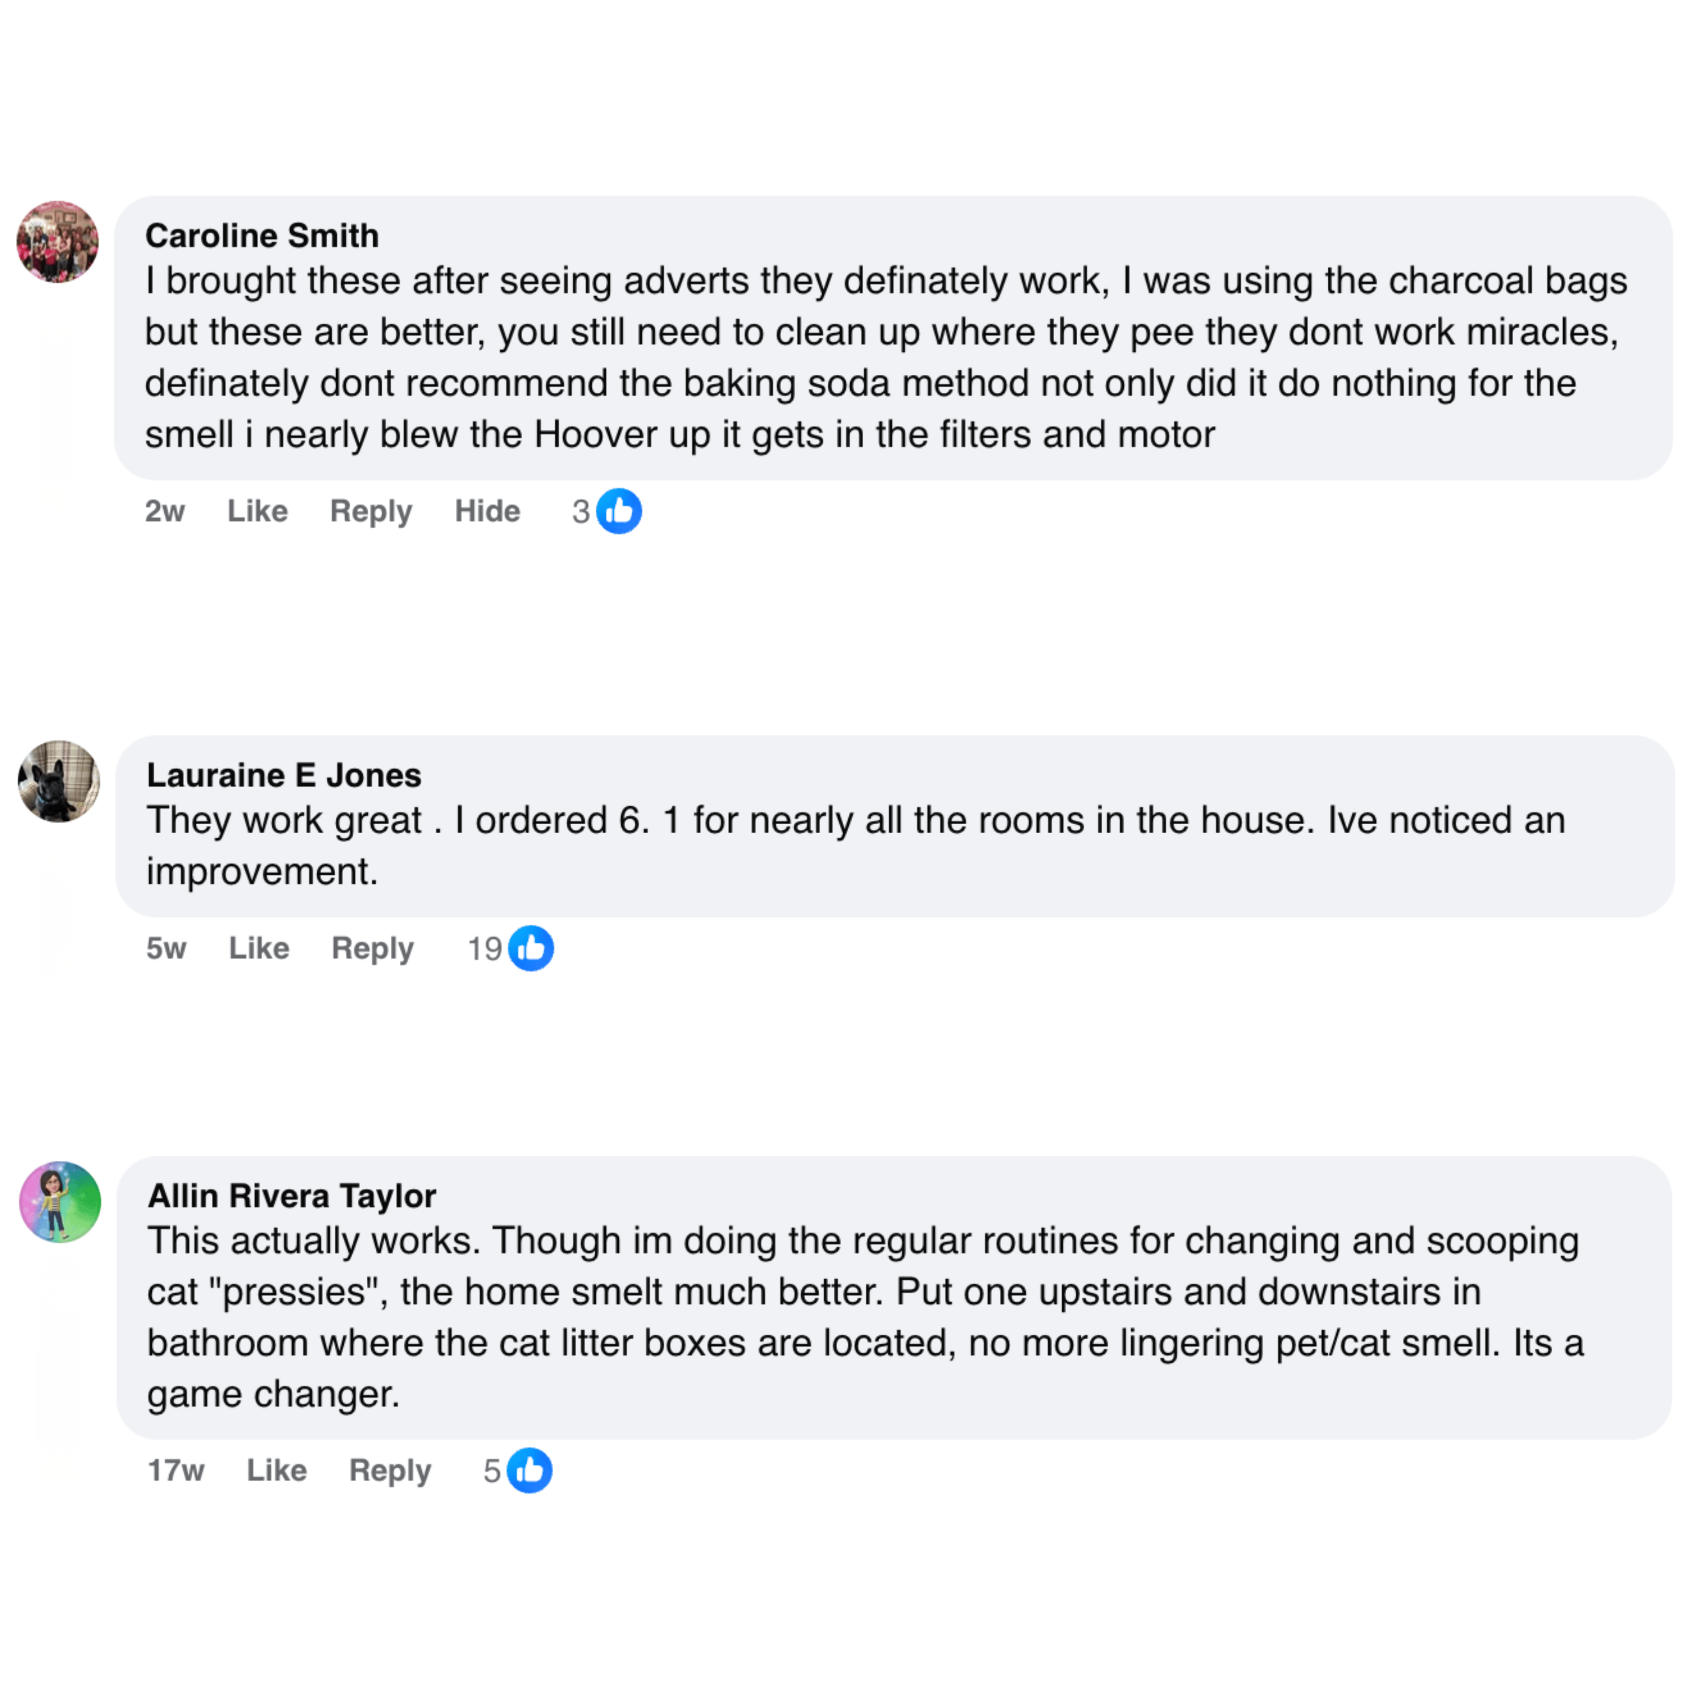Image resolution: width=1691 pixels, height=1691 pixels.
Task: Reply to Lauraine E Jones's comment
Action: click(x=372, y=948)
